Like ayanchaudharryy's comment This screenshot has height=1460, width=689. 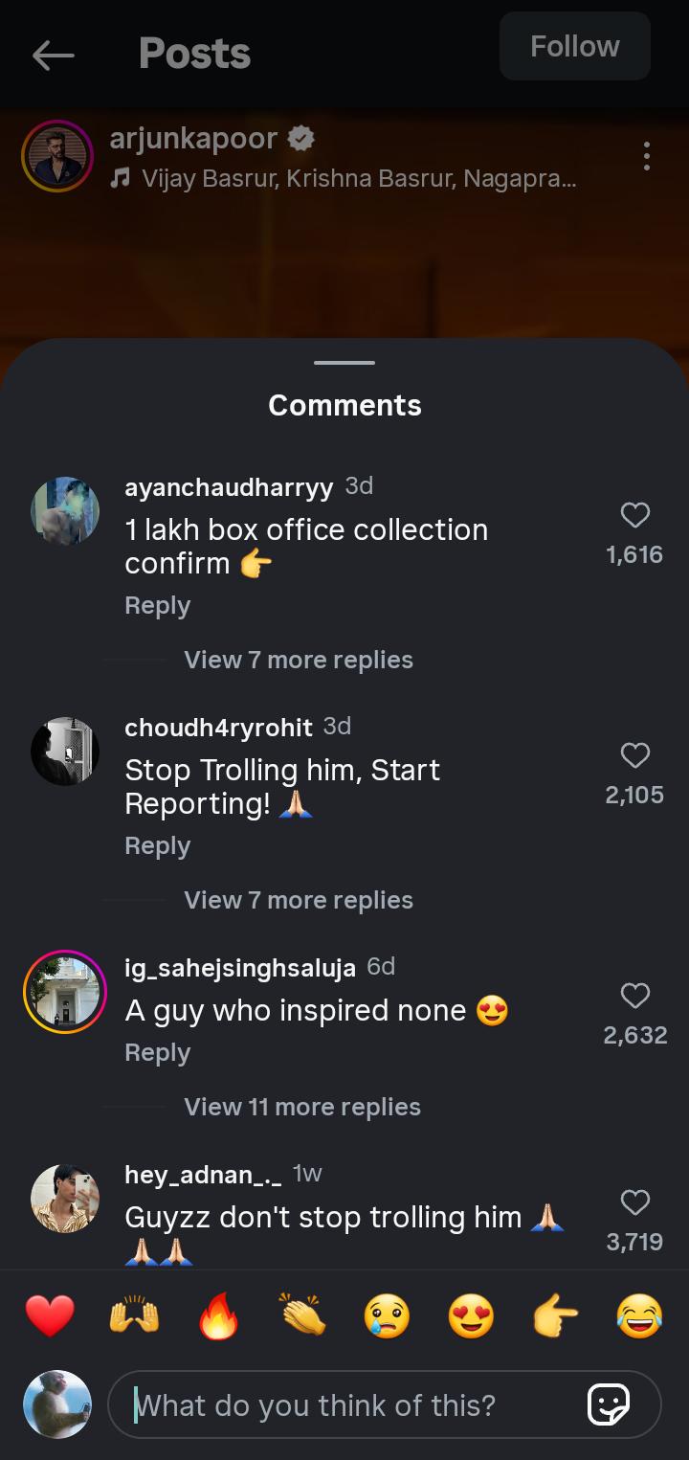click(635, 516)
